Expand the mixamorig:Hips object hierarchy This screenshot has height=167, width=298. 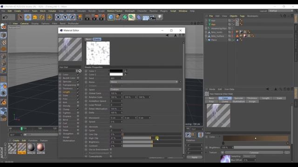[206, 28]
